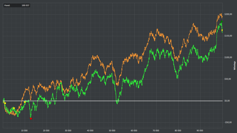The width and height of the screenshot is (237, 133).
Task: Click the "Hand:" label
Action: (7, 5)
